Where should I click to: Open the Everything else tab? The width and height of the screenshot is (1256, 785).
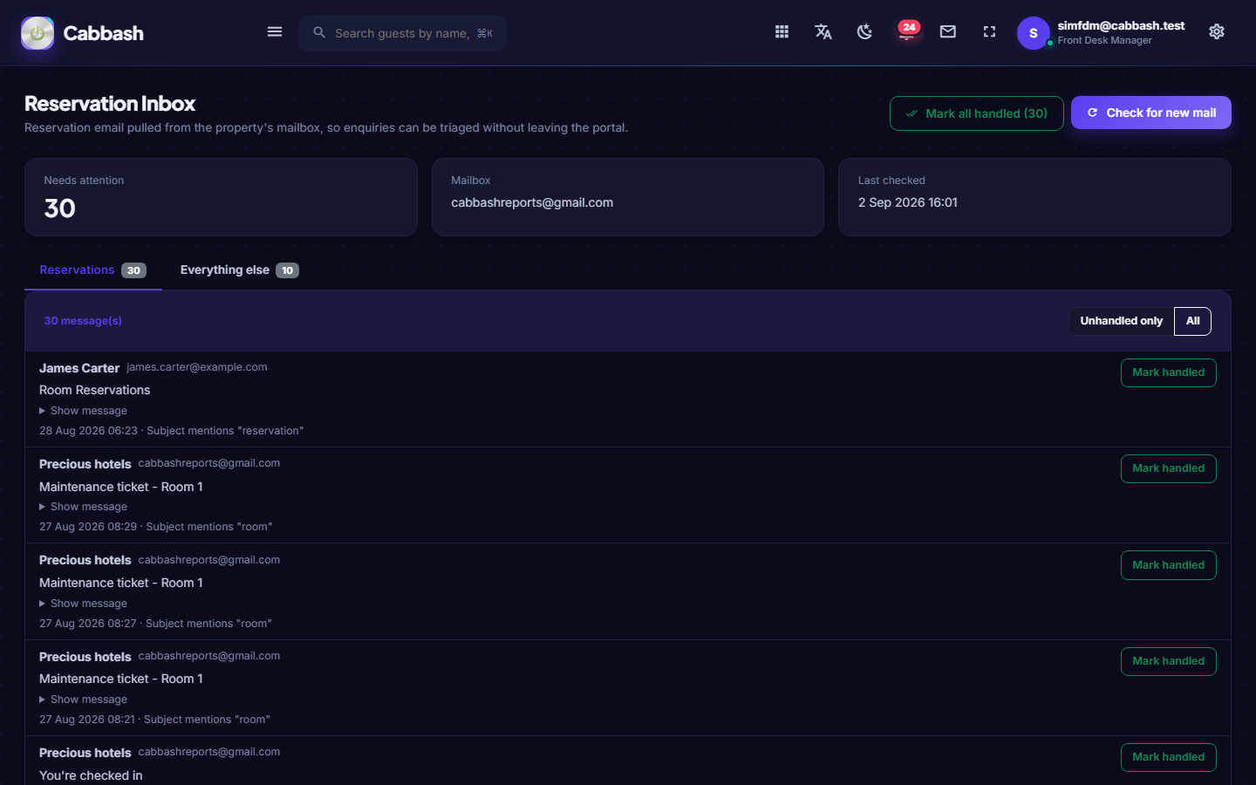tap(239, 270)
